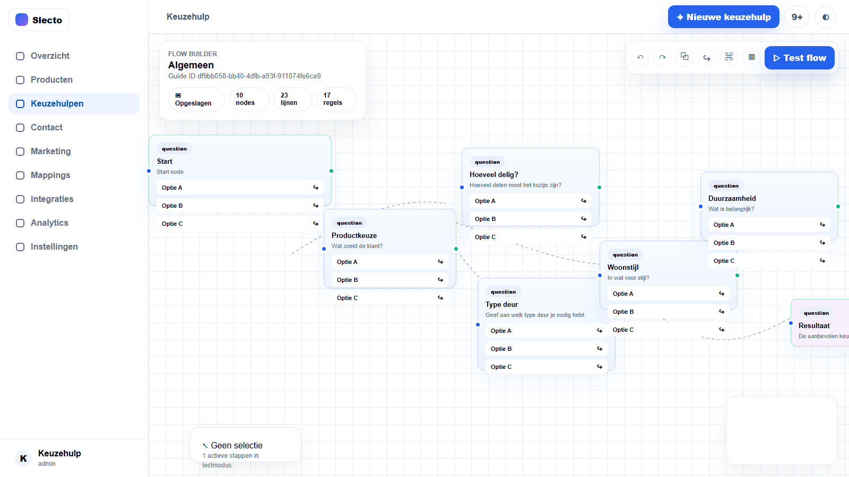Open Mappings in the sidebar
Screen dimensions: 849x477
74,175
